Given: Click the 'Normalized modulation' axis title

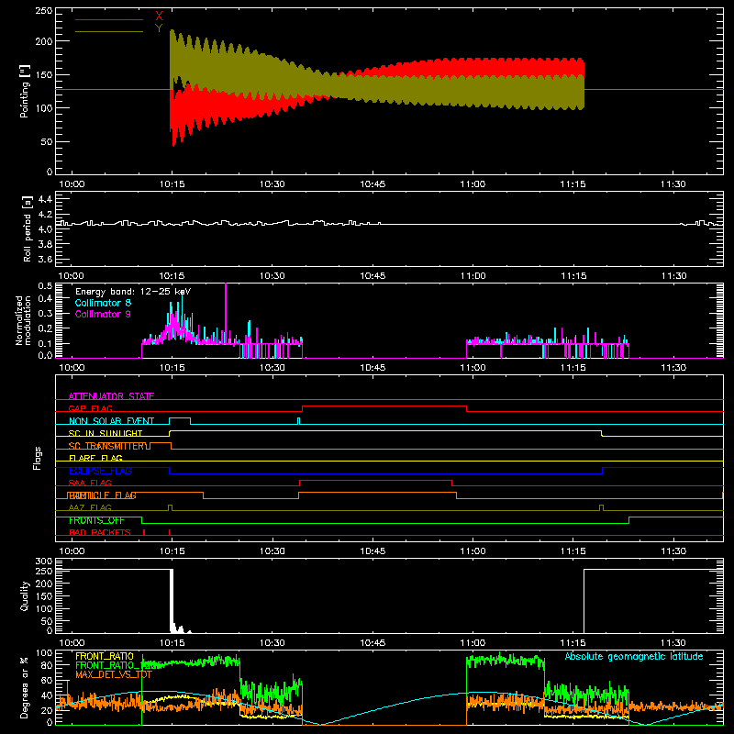Looking at the screenshot, I should coord(23,320).
